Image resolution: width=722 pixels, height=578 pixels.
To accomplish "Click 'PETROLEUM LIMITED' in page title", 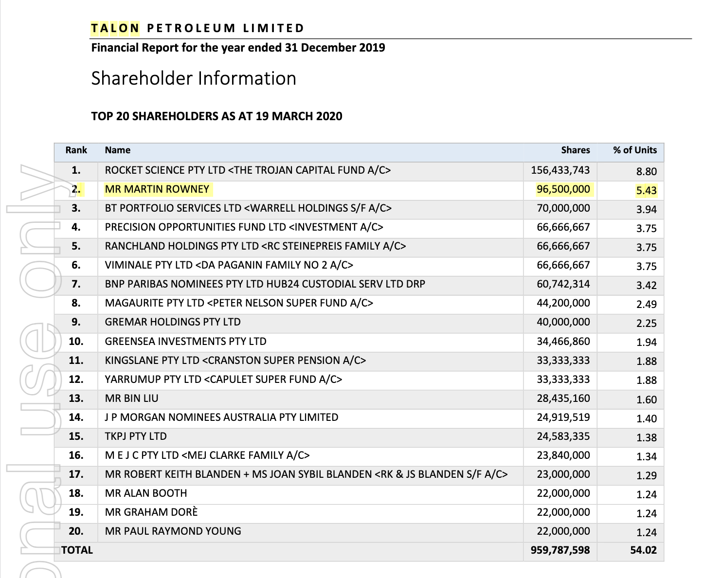I will [225, 28].
